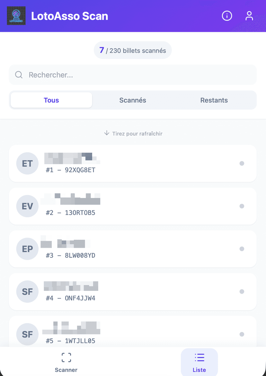Click the EP avatar circle
The height and width of the screenshot is (376, 266).
27,249
